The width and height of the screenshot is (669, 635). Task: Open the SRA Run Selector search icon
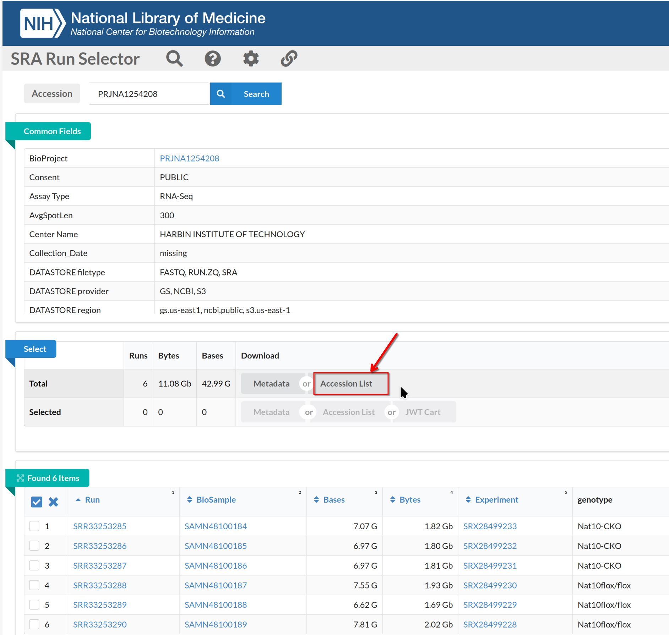174,59
